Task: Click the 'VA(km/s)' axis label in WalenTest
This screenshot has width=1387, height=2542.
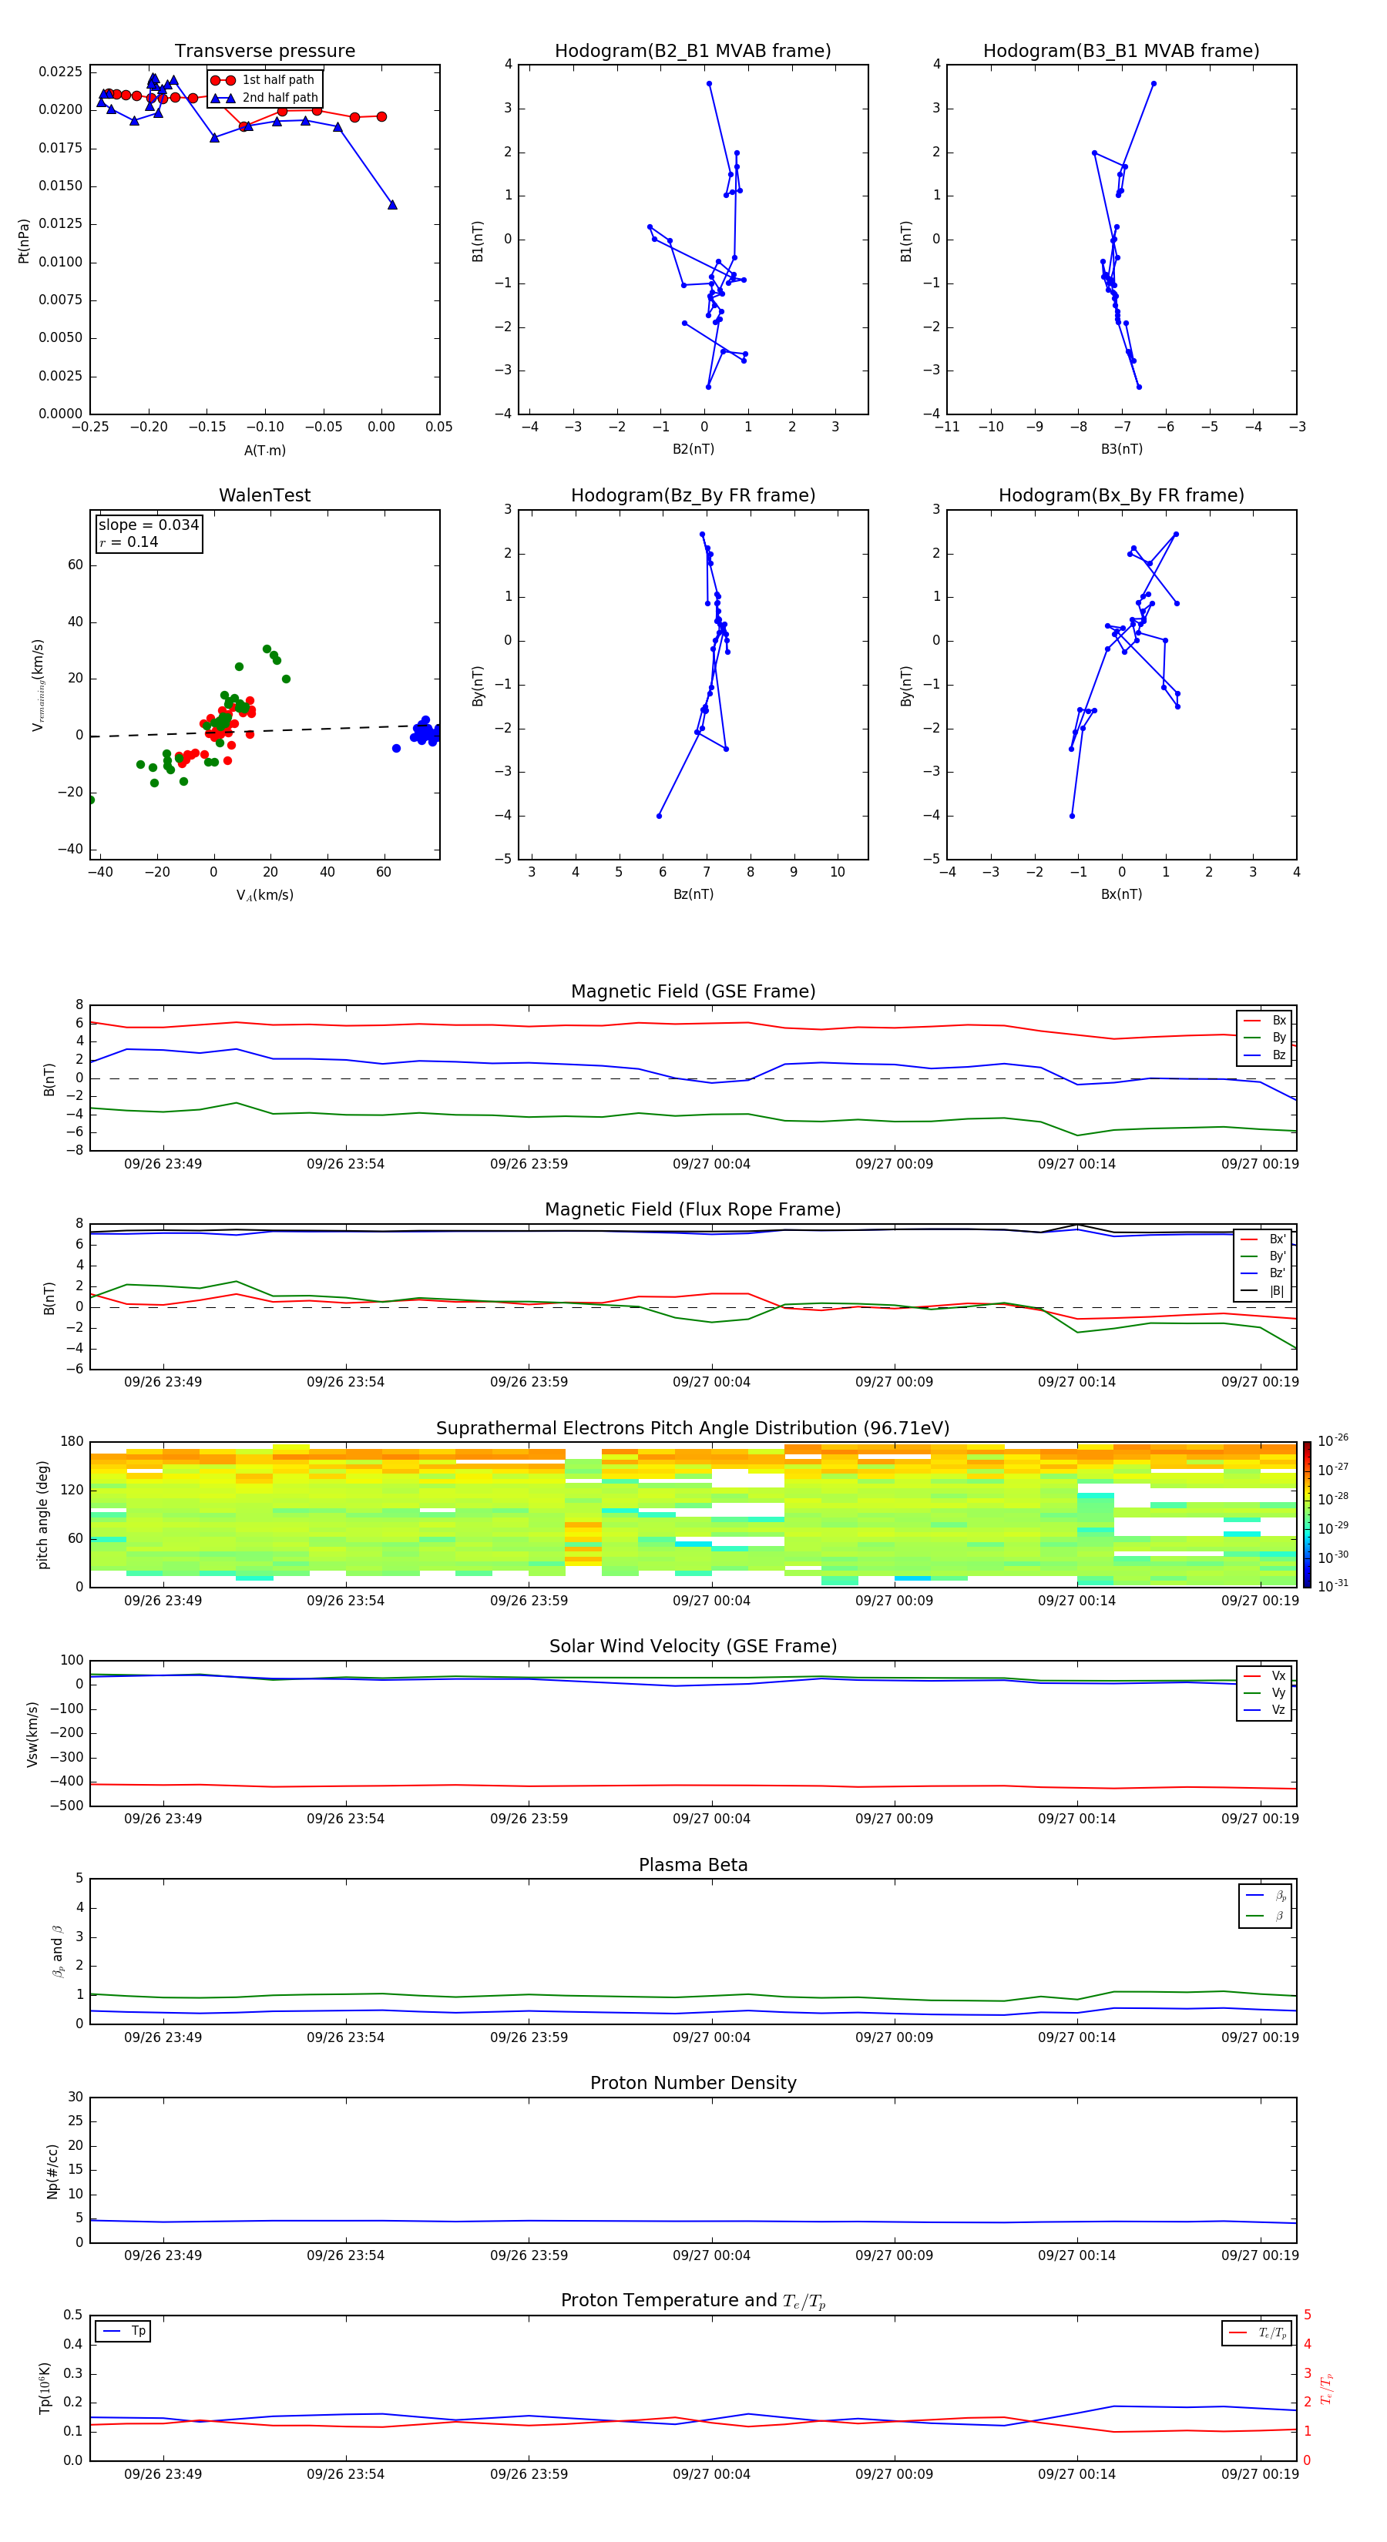Action: (264, 896)
